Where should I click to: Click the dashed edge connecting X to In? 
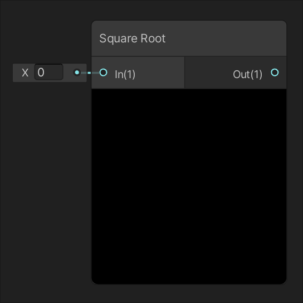coord(90,73)
